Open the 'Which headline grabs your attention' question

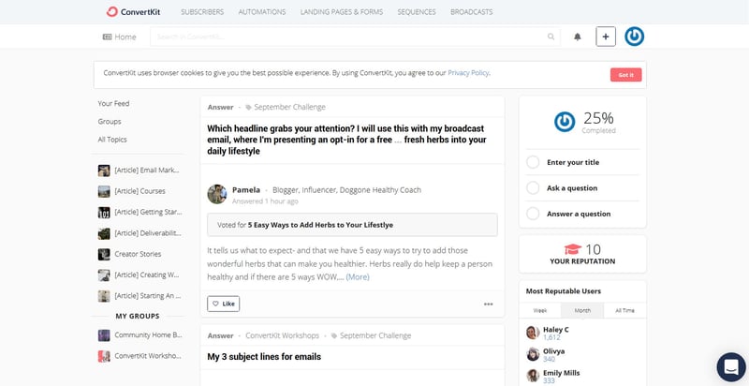[x=346, y=140]
